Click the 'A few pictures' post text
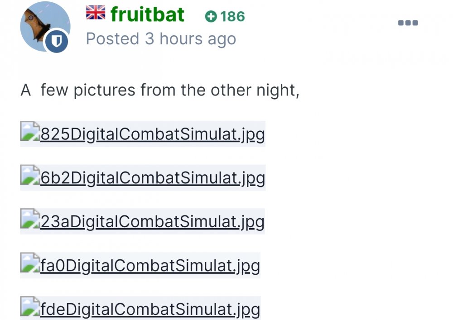453x320 pixels. (160, 91)
